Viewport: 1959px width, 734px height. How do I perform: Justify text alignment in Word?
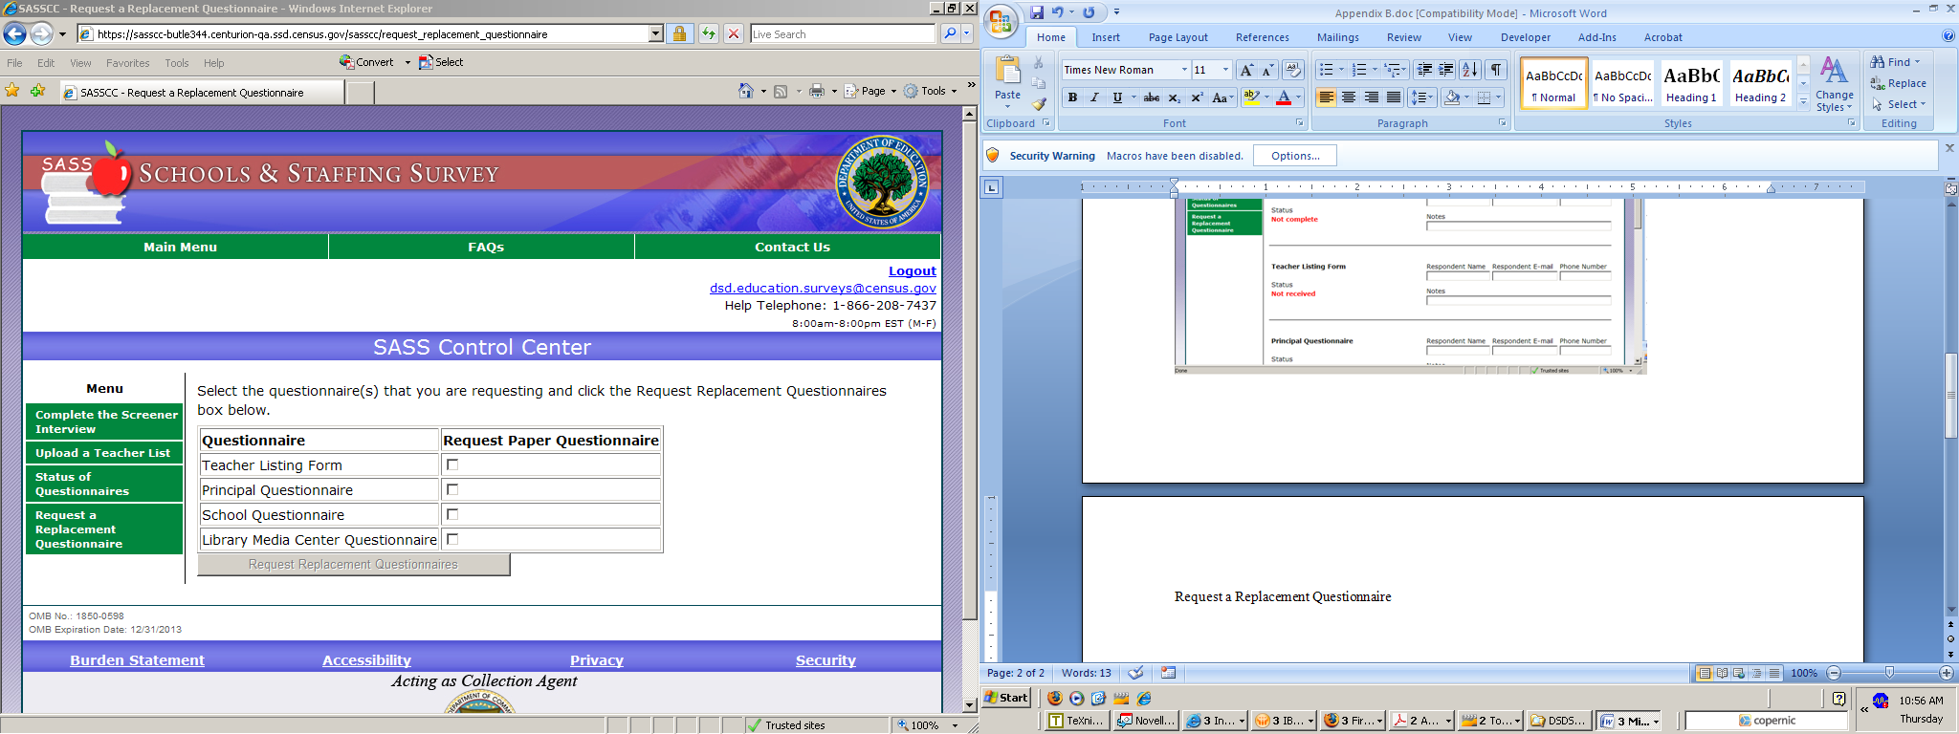click(x=1395, y=97)
